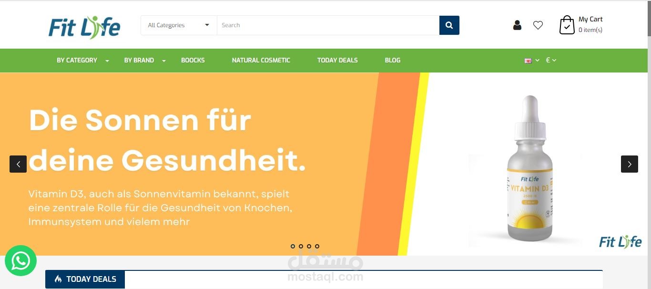Click the Vitamin D3 bottle image
651x289 pixels.
[x=530, y=168]
